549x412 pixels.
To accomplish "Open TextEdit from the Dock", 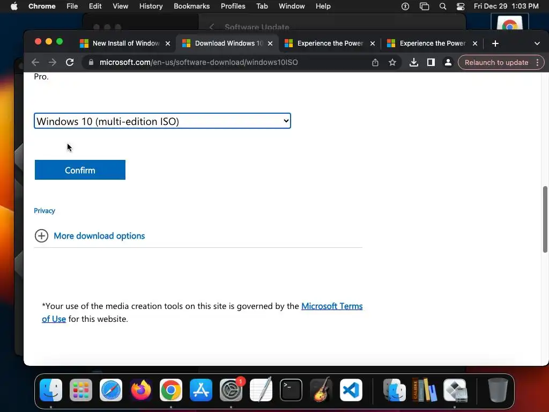I will point(261,390).
